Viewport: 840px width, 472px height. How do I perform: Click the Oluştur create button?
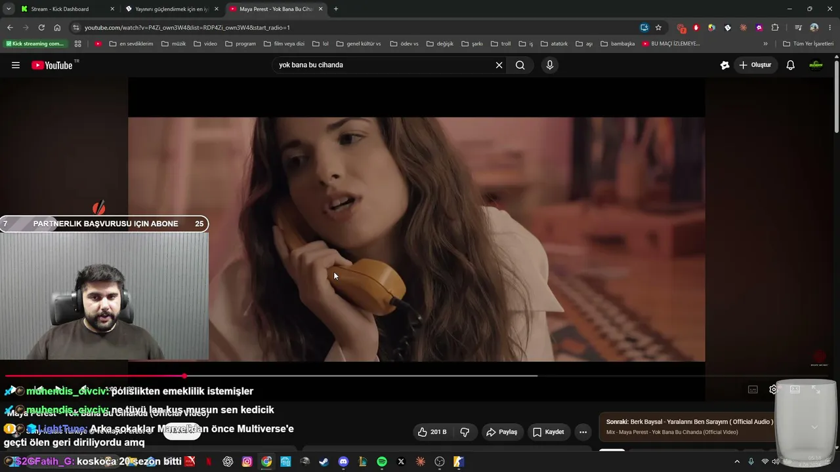pos(755,65)
